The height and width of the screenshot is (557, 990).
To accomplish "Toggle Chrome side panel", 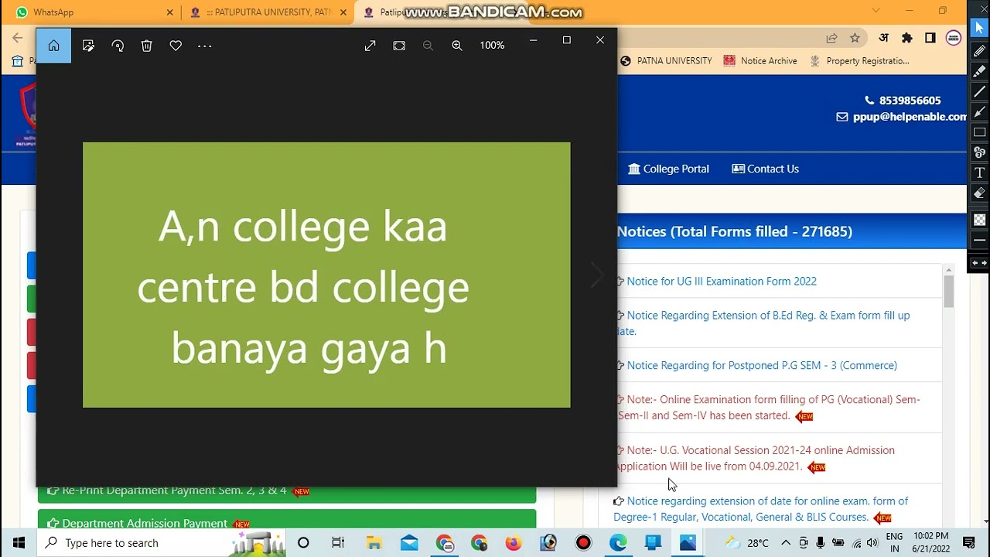I will tap(930, 38).
